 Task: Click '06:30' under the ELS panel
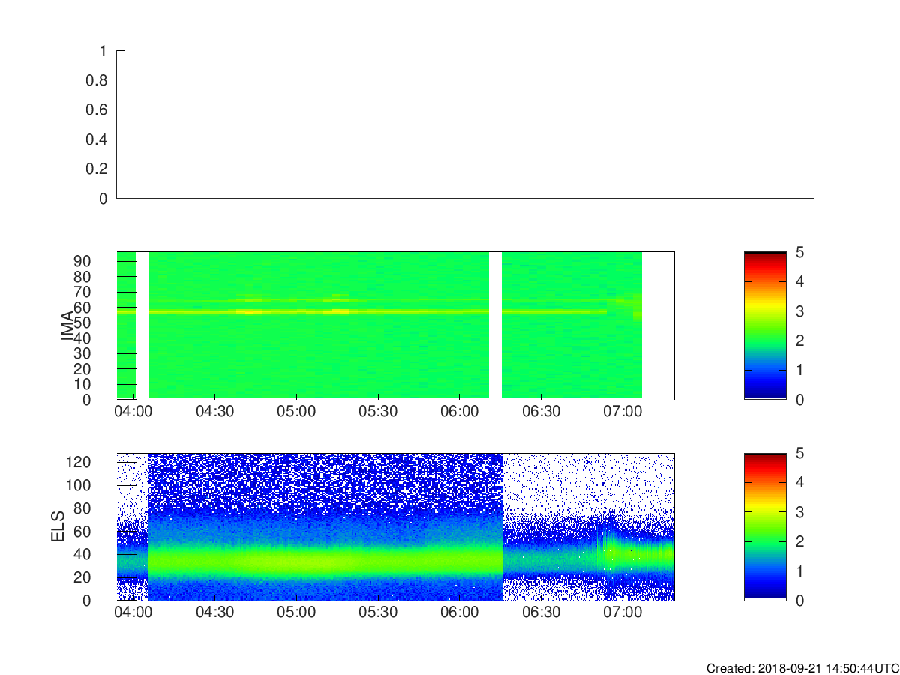coord(541,613)
